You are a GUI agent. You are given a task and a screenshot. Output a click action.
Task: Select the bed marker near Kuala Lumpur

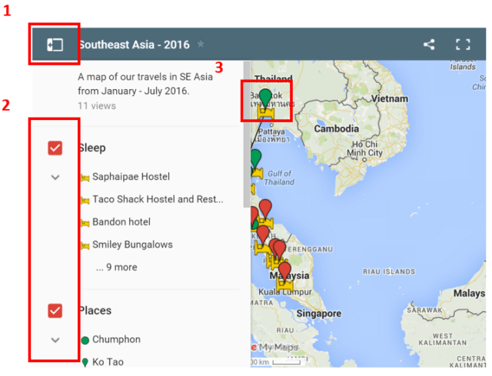click(284, 285)
